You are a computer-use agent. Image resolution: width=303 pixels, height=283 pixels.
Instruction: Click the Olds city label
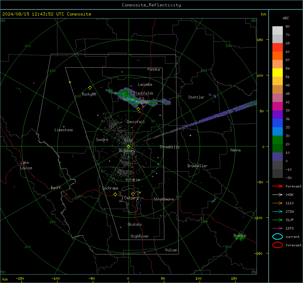tap(128, 140)
